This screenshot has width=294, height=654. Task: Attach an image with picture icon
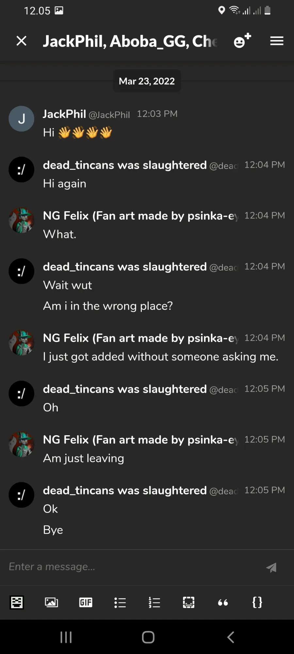point(51,602)
